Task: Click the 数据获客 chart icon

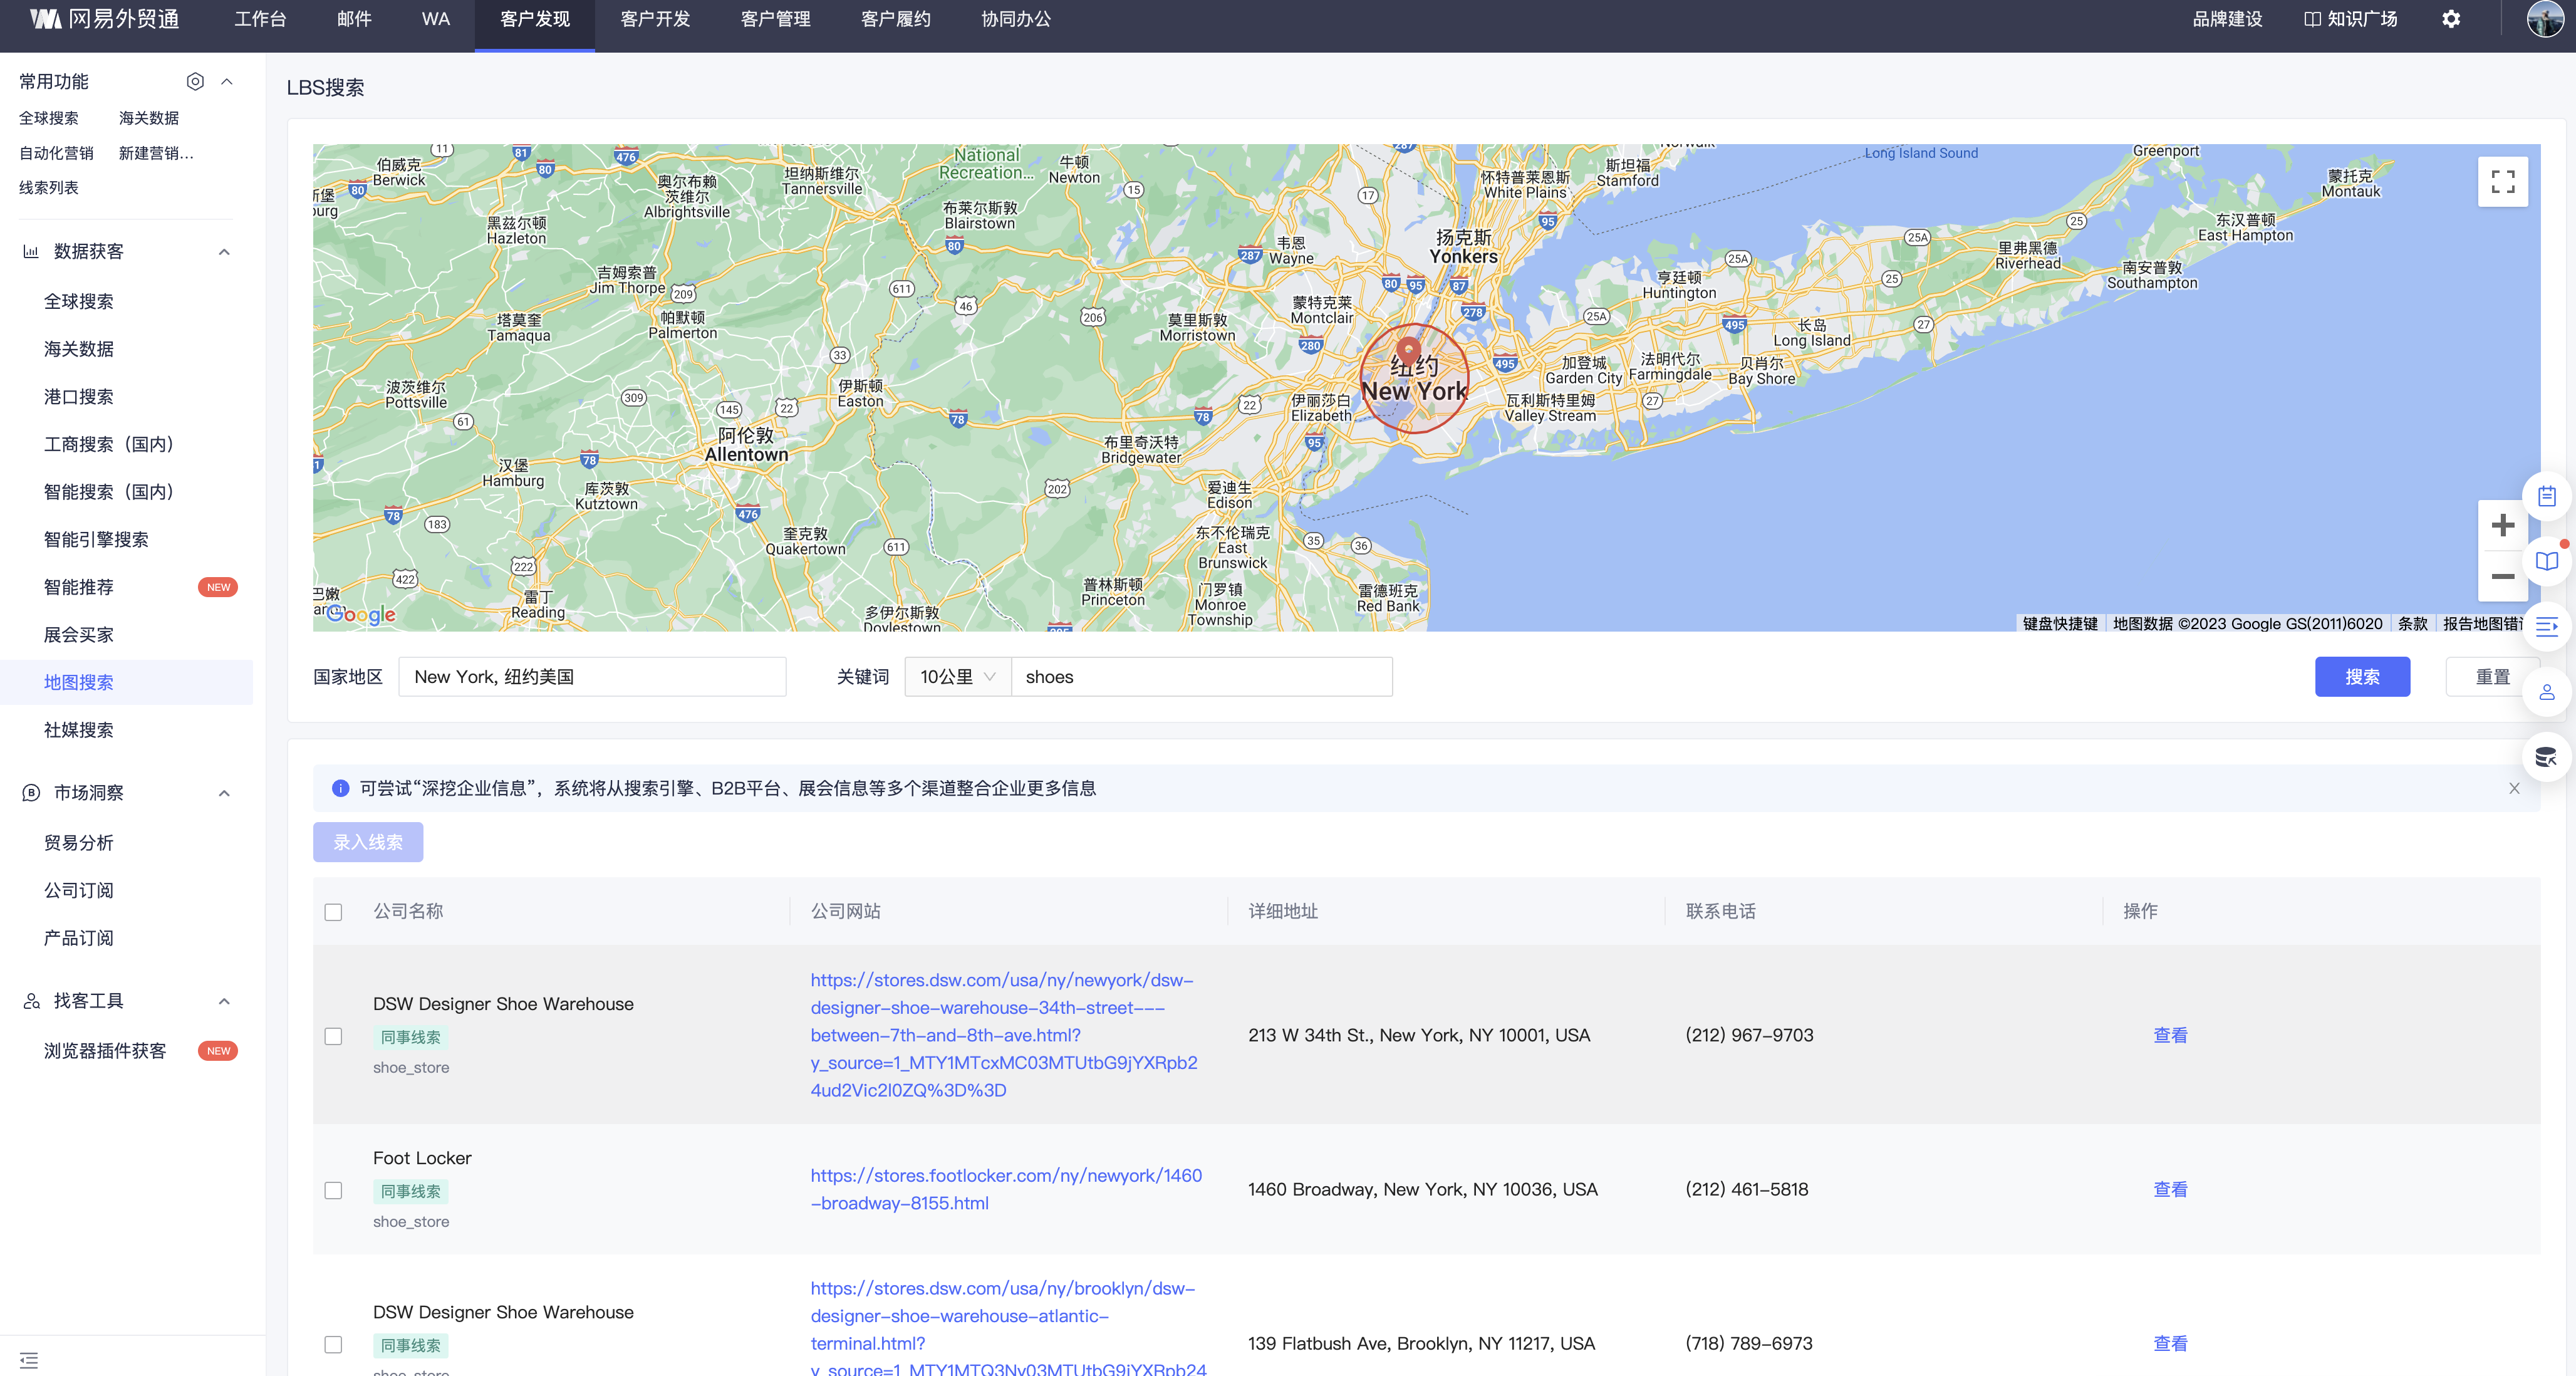Action: click(31, 251)
